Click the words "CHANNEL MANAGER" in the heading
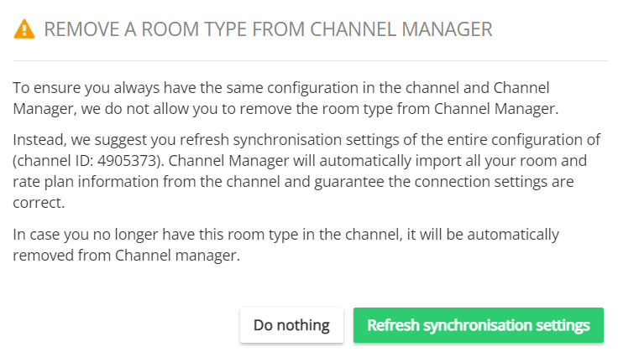Viewport: 618px width, 352px height. 401,29
